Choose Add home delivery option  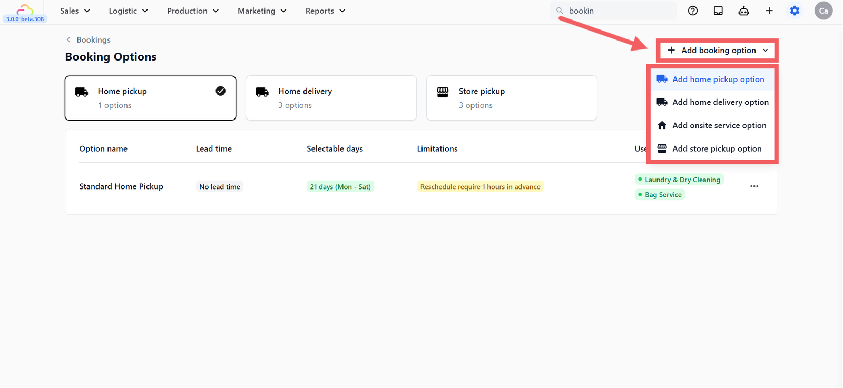(713, 102)
